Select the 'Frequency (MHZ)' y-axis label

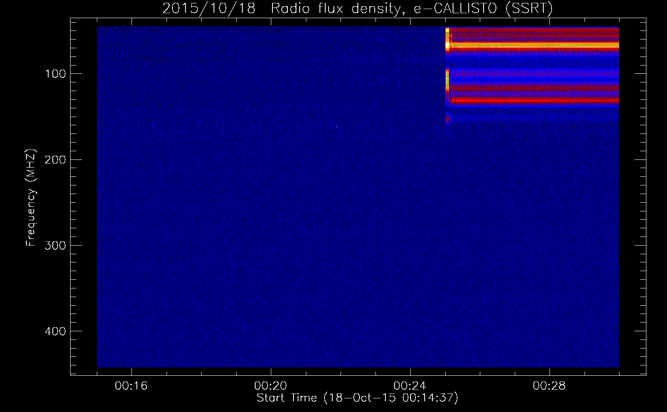click(x=31, y=197)
